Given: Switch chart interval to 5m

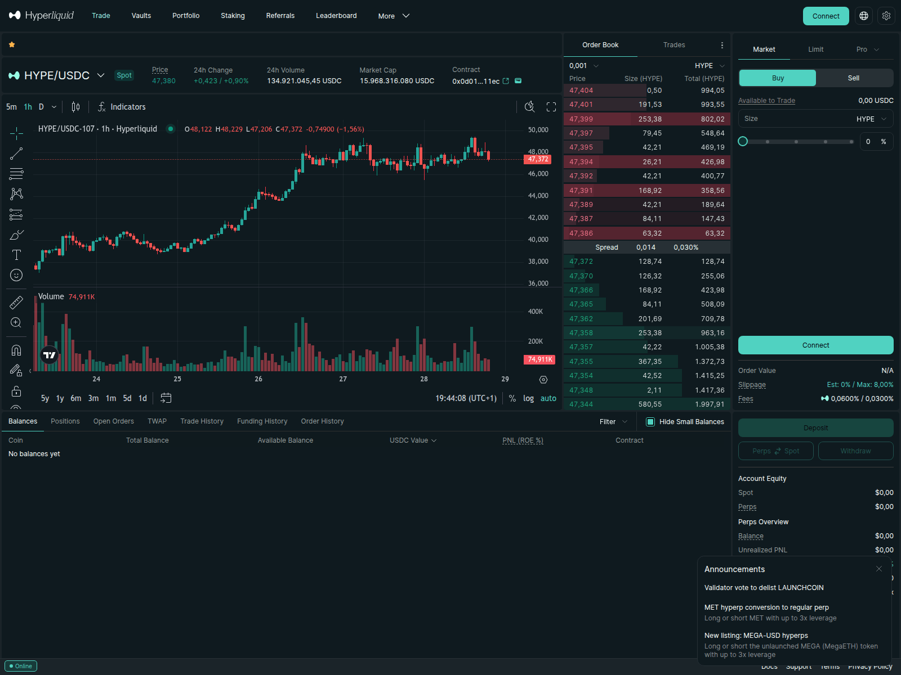Looking at the screenshot, I should [x=11, y=107].
